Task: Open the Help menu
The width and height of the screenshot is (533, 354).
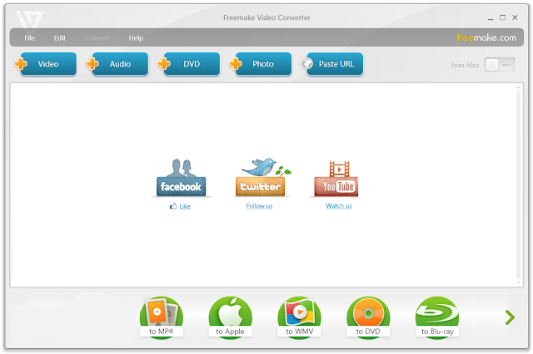Action: coord(136,38)
